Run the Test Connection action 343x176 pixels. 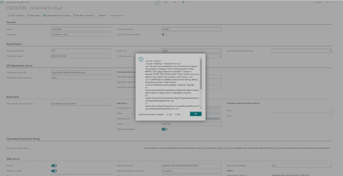click(16, 16)
